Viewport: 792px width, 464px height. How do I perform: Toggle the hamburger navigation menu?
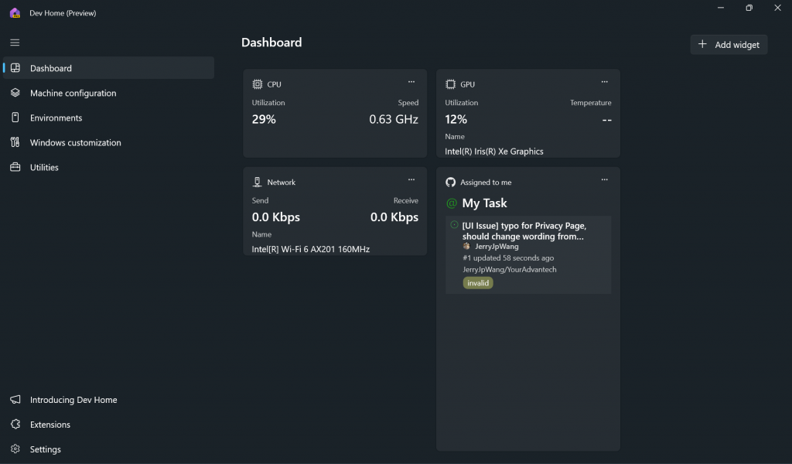point(15,43)
